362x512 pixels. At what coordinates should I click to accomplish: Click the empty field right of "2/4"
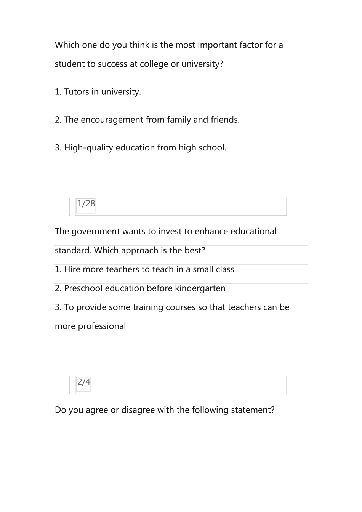click(x=188, y=385)
